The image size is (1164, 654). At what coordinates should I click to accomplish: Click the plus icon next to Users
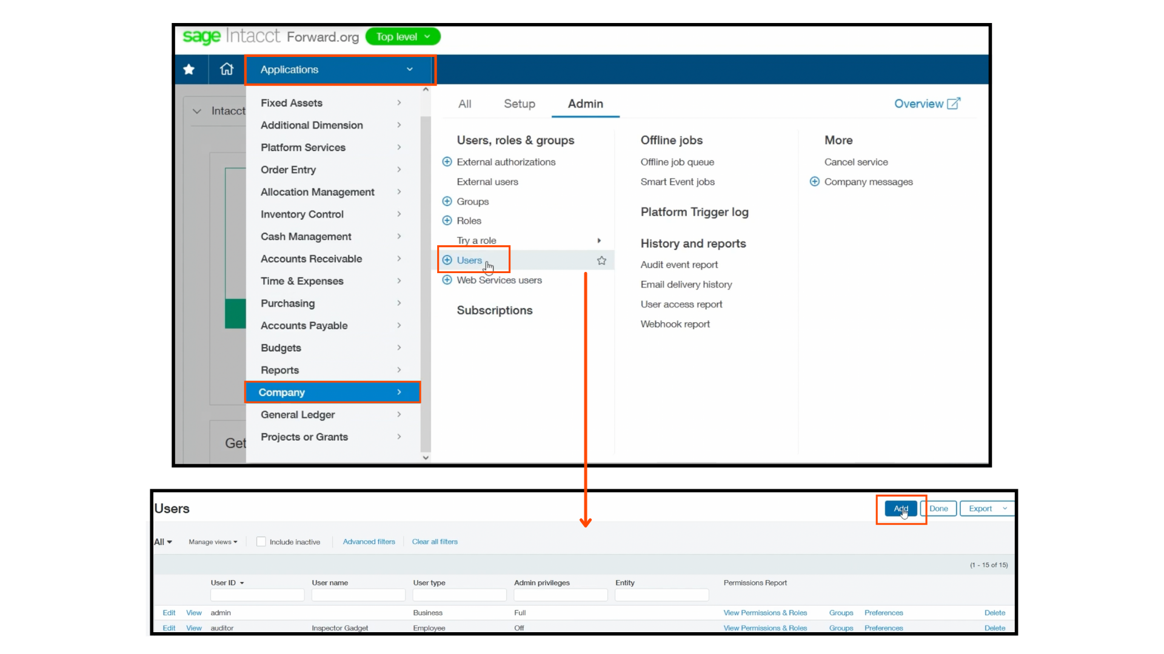pos(447,260)
